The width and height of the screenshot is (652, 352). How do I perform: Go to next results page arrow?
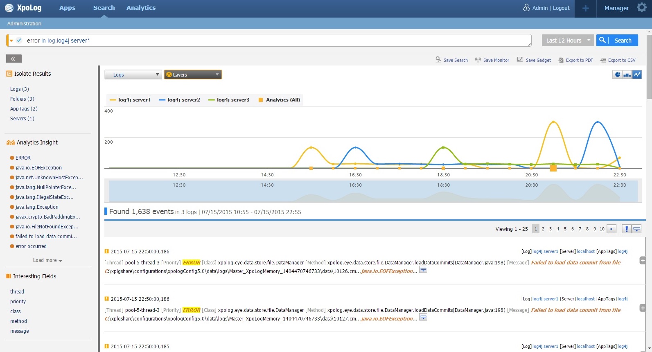tap(611, 229)
